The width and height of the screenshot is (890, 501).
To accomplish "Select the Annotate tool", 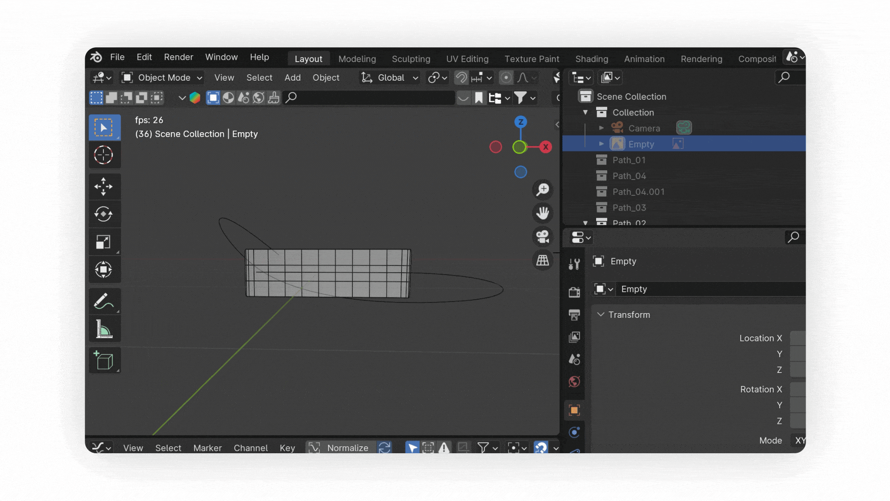I will (103, 302).
